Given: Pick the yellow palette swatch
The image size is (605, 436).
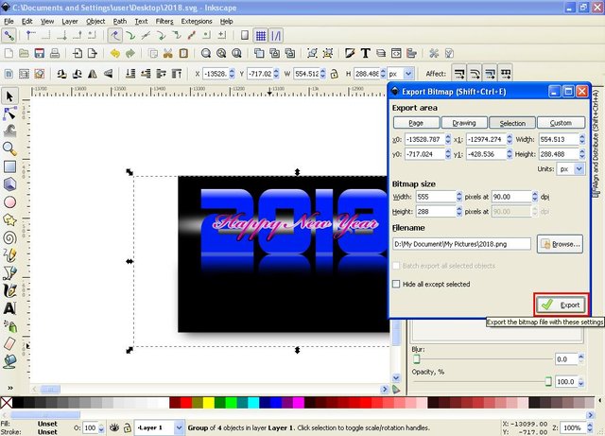Looking at the screenshot, I should coord(209,403).
